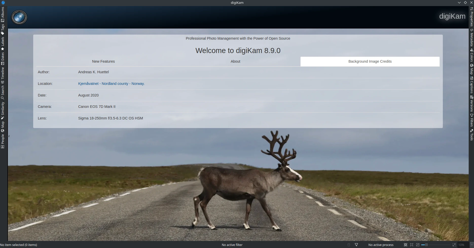The width and height of the screenshot is (474, 248).
Task: Open the Filters panel
Action: click(471, 119)
